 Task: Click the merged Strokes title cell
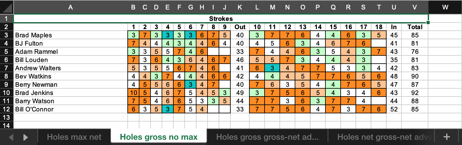pos(221,19)
